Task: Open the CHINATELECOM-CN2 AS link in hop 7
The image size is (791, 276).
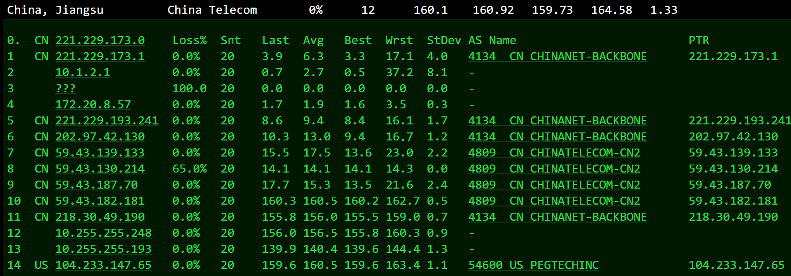Action: click(x=554, y=153)
